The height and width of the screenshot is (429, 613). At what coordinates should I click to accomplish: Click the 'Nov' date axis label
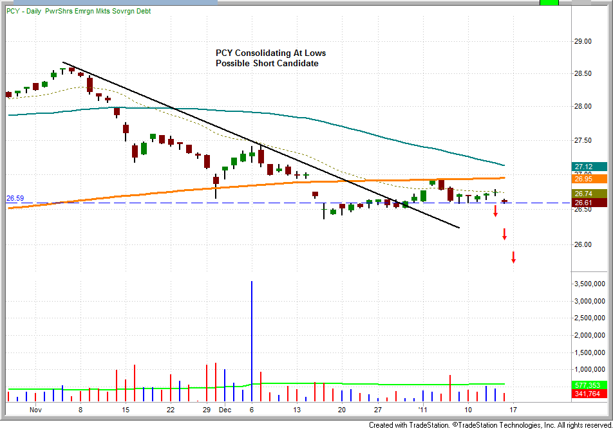(35, 410)
